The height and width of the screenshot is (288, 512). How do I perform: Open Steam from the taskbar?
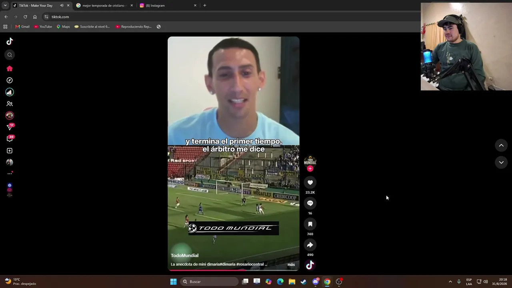pos(304,282)
